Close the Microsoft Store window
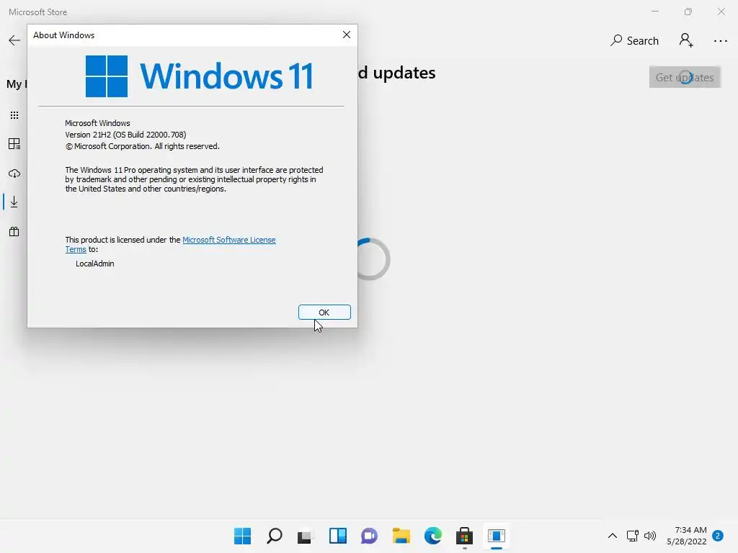This screenshot has height=553, width=738. click(x=721, y=12)
